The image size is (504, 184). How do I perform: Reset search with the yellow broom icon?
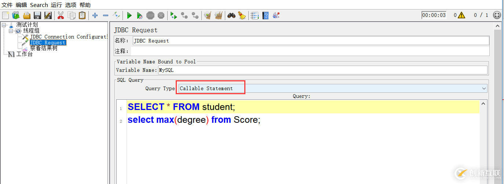pos(242,15)
